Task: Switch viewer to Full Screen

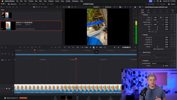Action: (161, 4)
